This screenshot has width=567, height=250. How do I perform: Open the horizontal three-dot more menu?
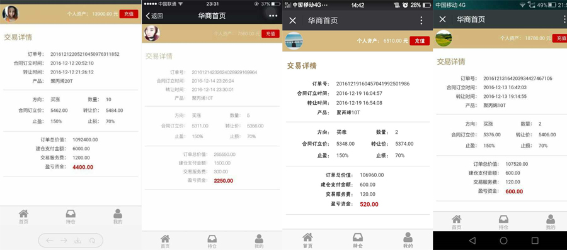273,16
